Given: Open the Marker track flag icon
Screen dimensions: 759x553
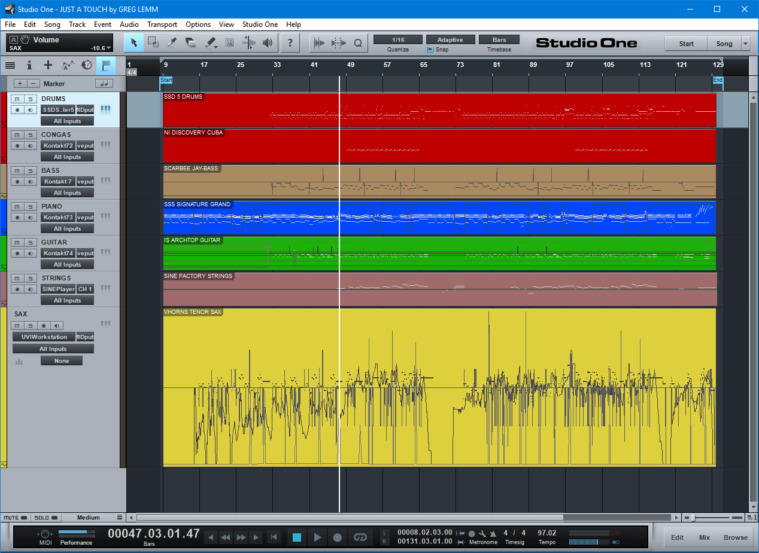Looking at the screenshot, I should [106, 65].
